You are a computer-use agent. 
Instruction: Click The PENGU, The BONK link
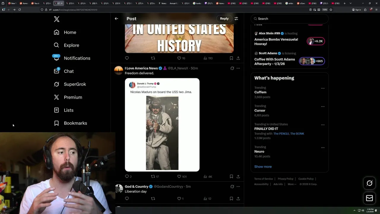289,134
